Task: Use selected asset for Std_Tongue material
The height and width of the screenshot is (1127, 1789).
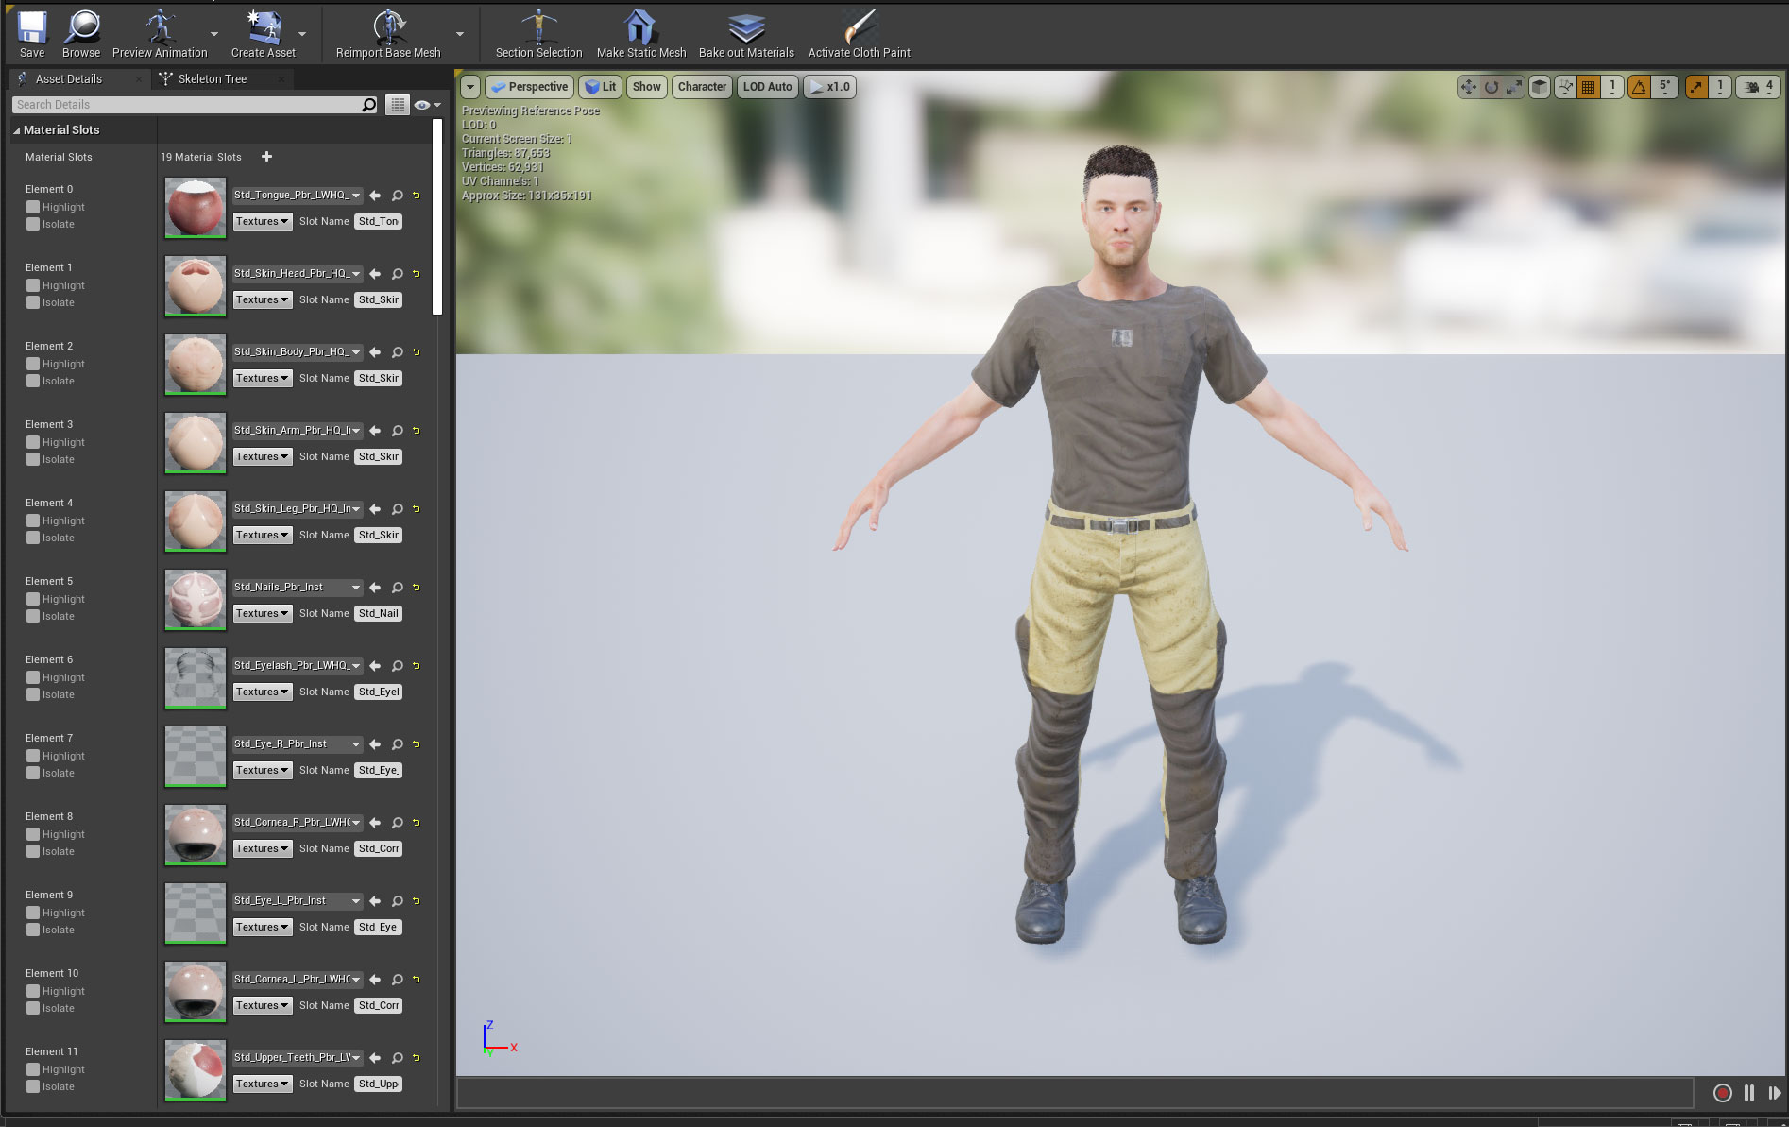Action: 375,196
